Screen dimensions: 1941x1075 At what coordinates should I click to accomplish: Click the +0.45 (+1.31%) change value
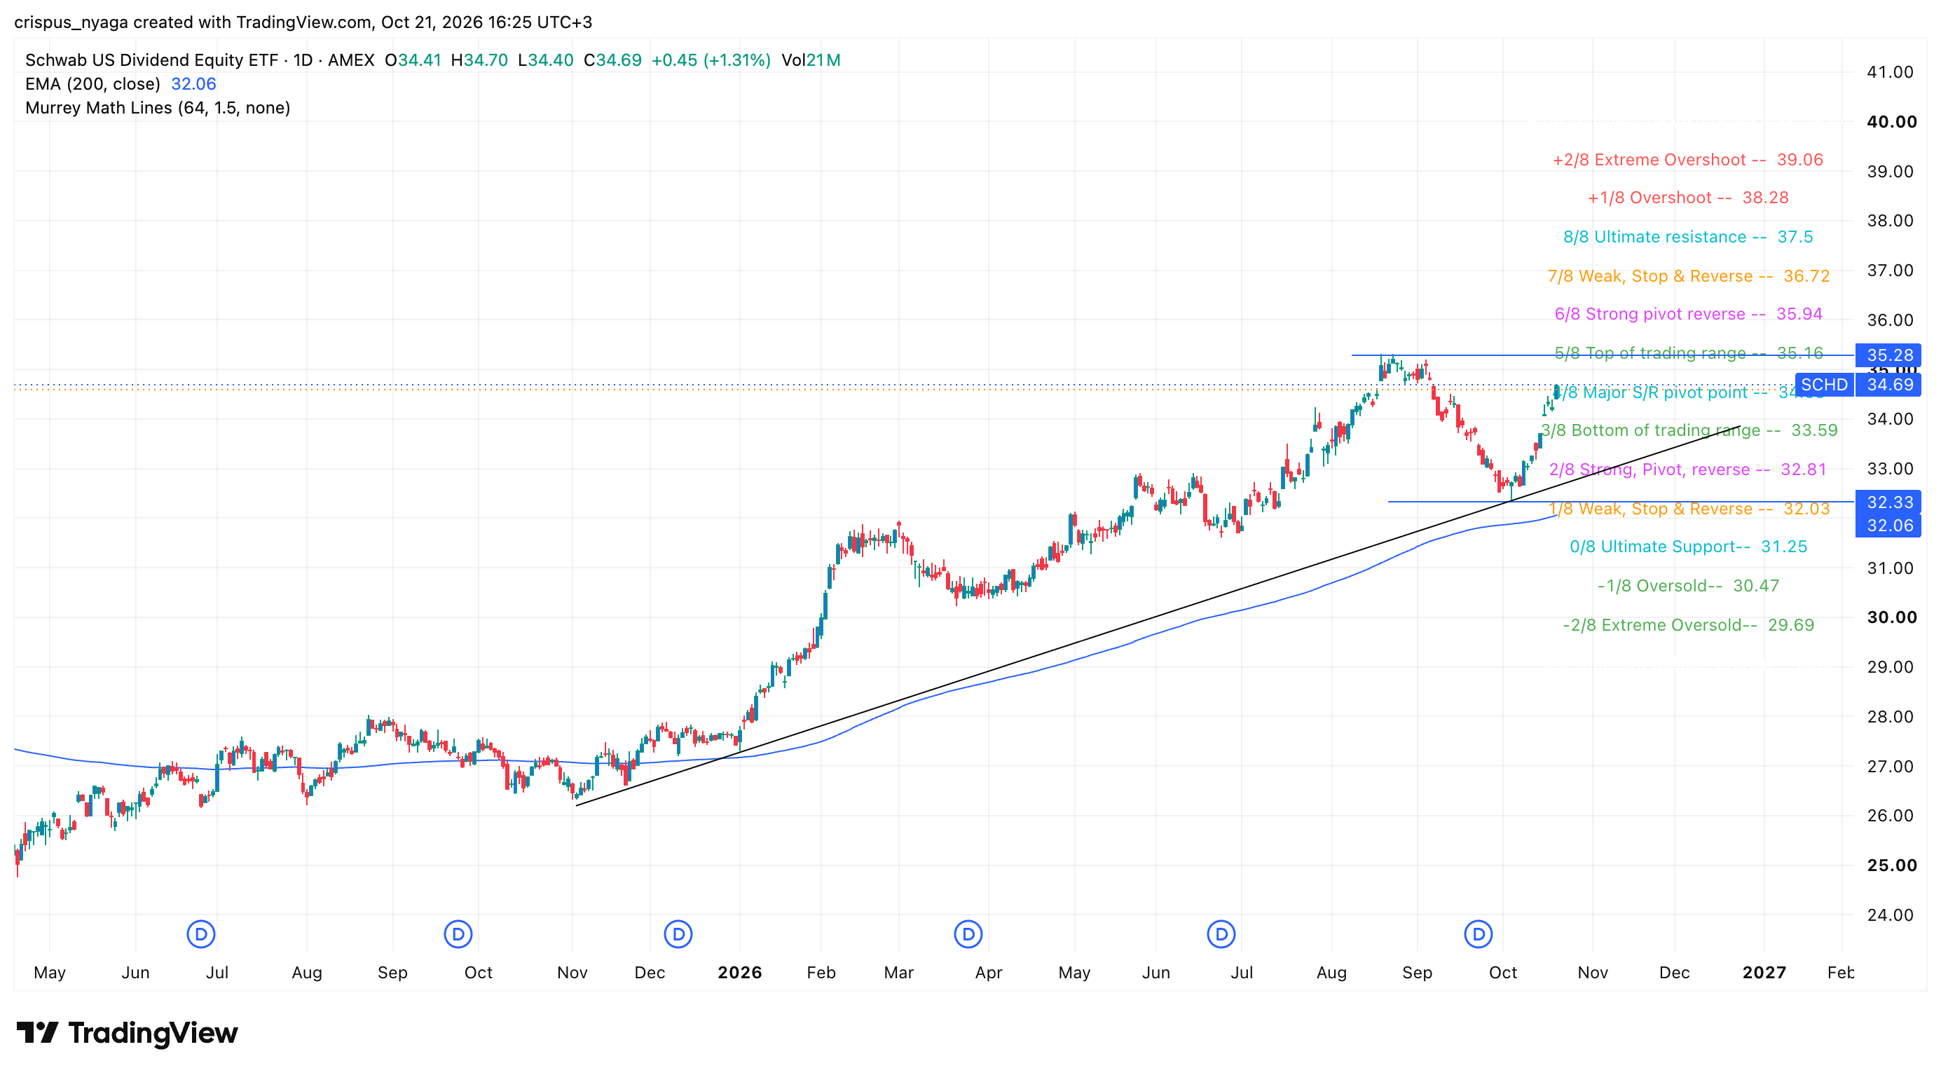(x=711, y=60)
